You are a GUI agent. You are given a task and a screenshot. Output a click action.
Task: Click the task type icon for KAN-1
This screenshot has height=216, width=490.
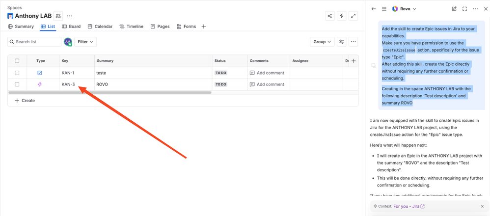coord(40,73)
